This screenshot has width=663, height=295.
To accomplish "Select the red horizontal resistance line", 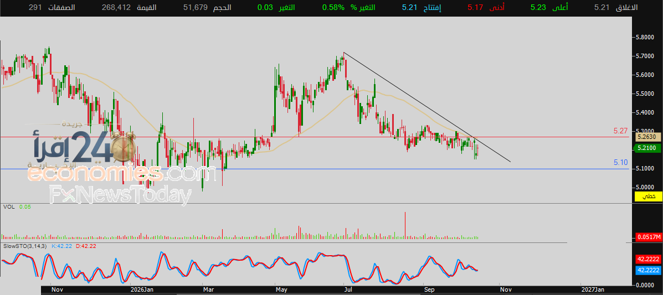I will [315, 137].
